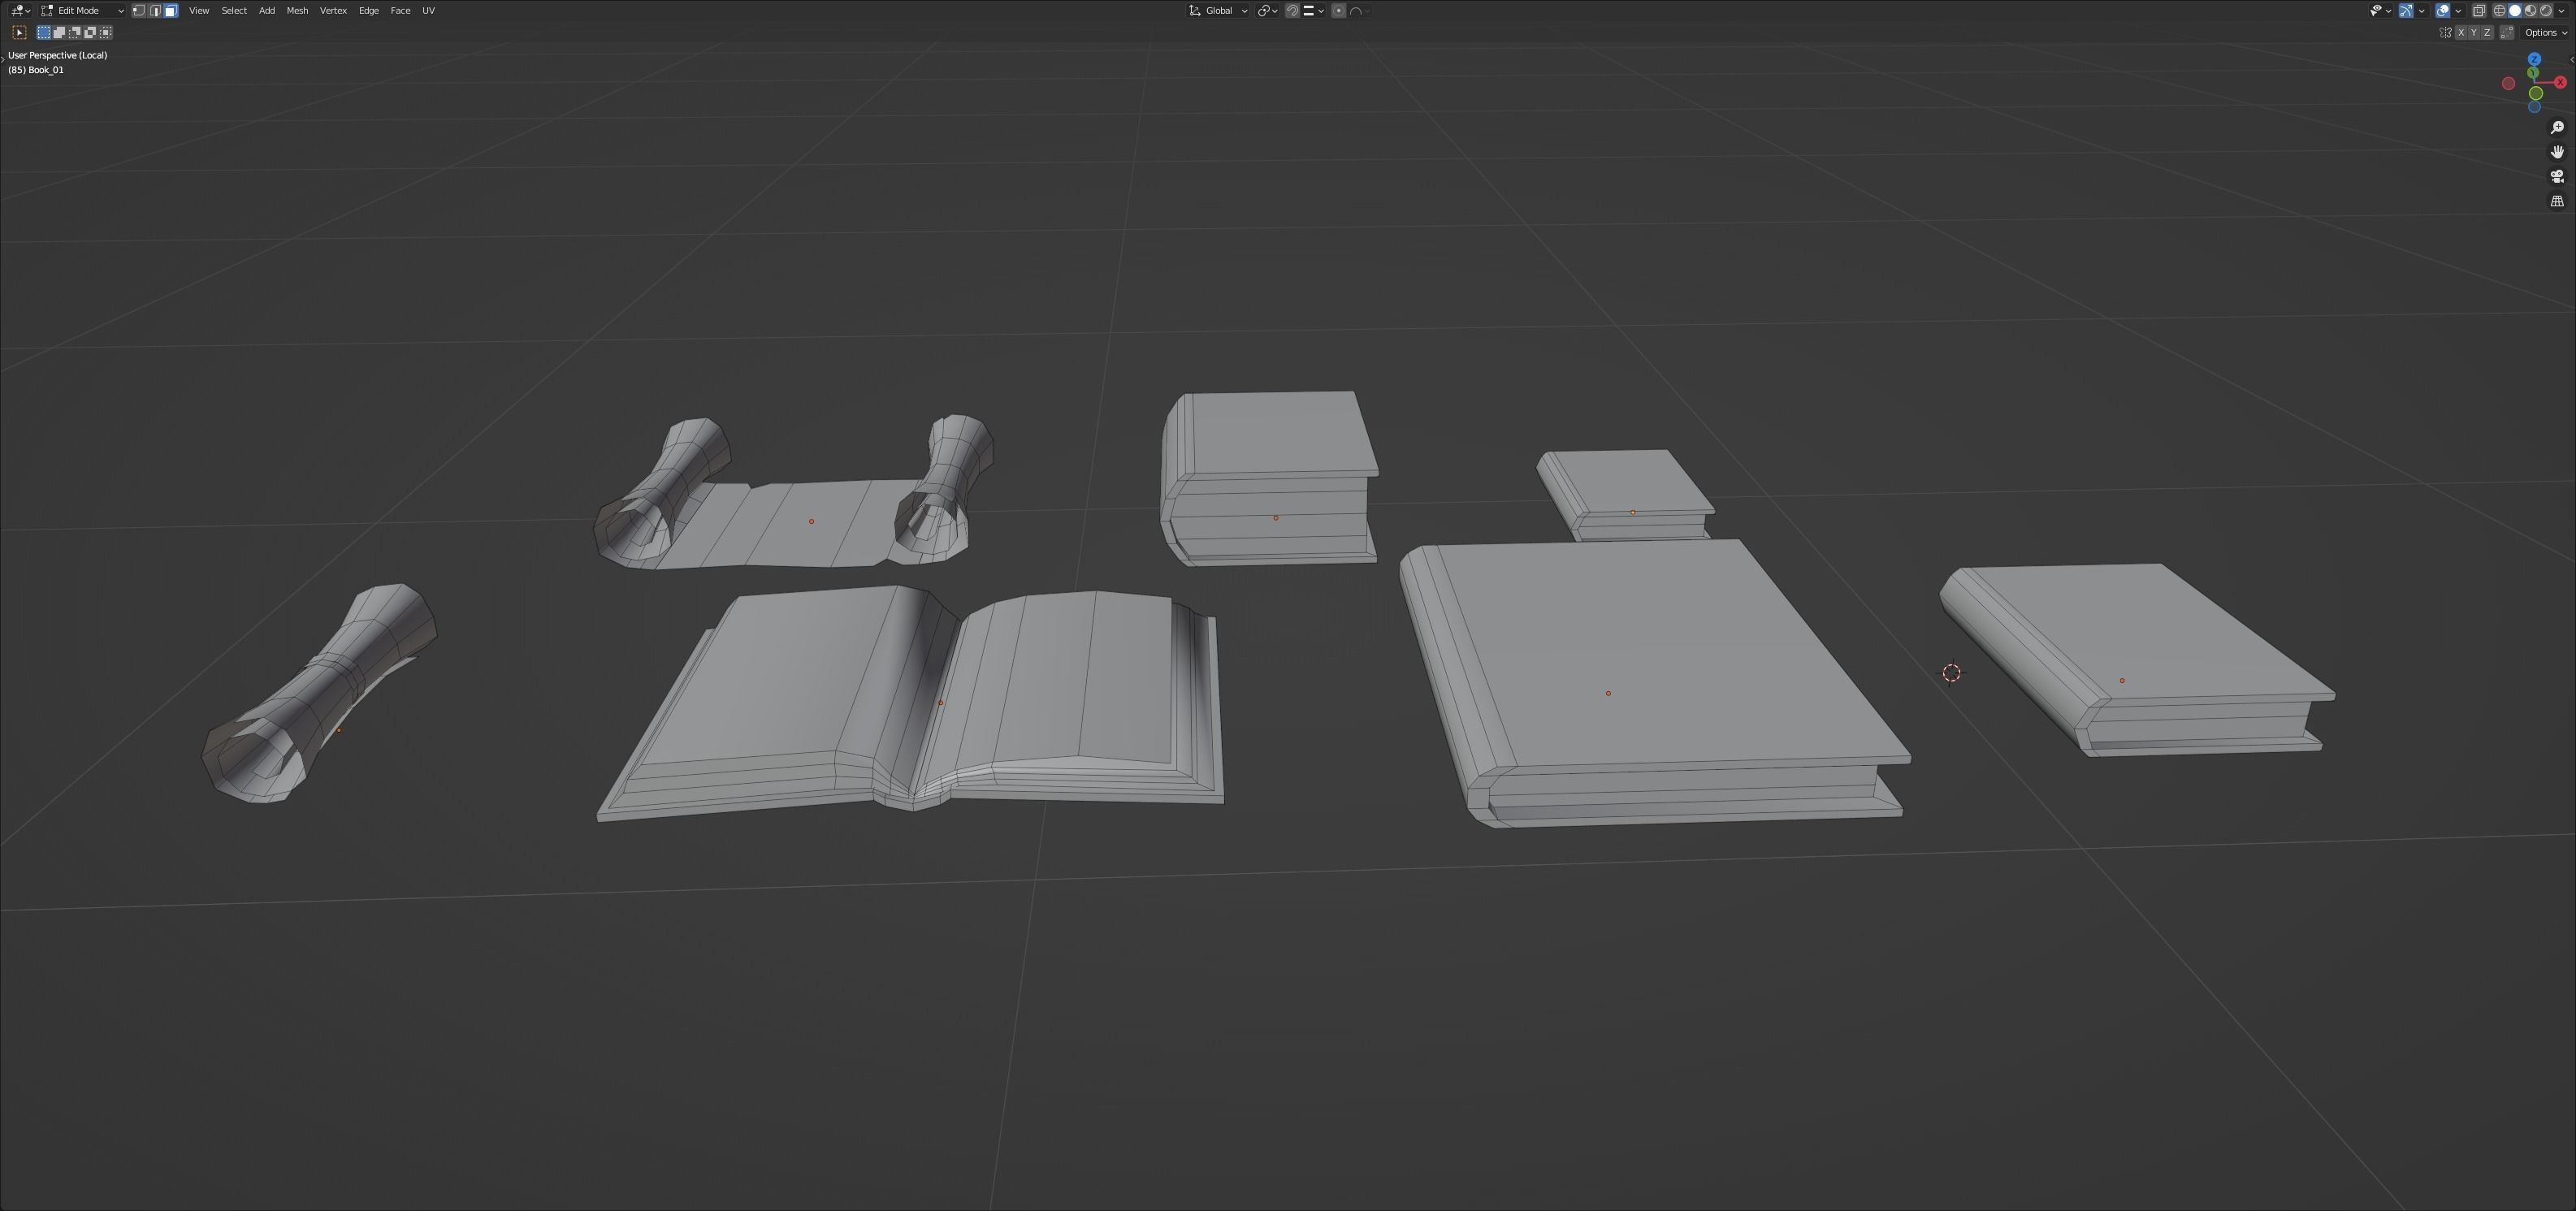The width and height of the screenshot is (2576, 1211).
Task: Choose intersect selection mode
Action: [106, 32]
